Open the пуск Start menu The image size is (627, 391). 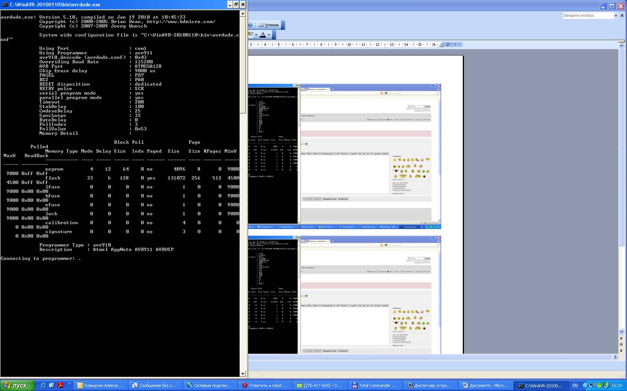click(x=18, y=385)
